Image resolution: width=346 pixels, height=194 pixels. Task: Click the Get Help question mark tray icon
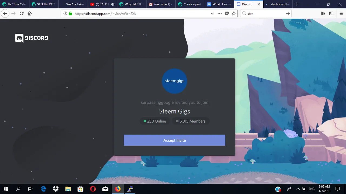point(278,189)
